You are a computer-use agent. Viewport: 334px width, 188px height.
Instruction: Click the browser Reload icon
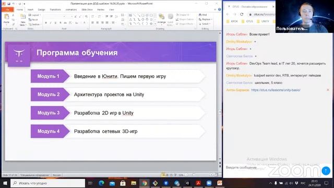[242, 14]
